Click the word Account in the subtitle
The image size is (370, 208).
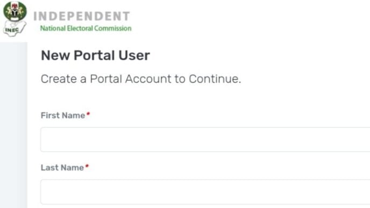click(x=148, y=79)
